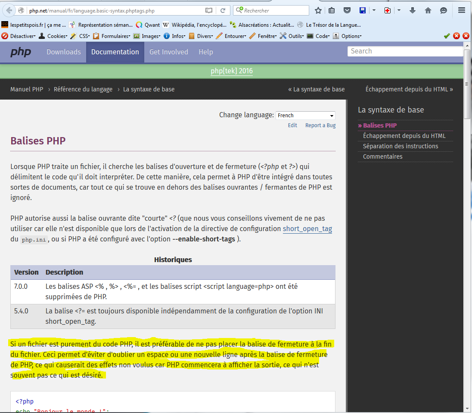
Task: Click the bookmark star icon
Action: [318, 10]
